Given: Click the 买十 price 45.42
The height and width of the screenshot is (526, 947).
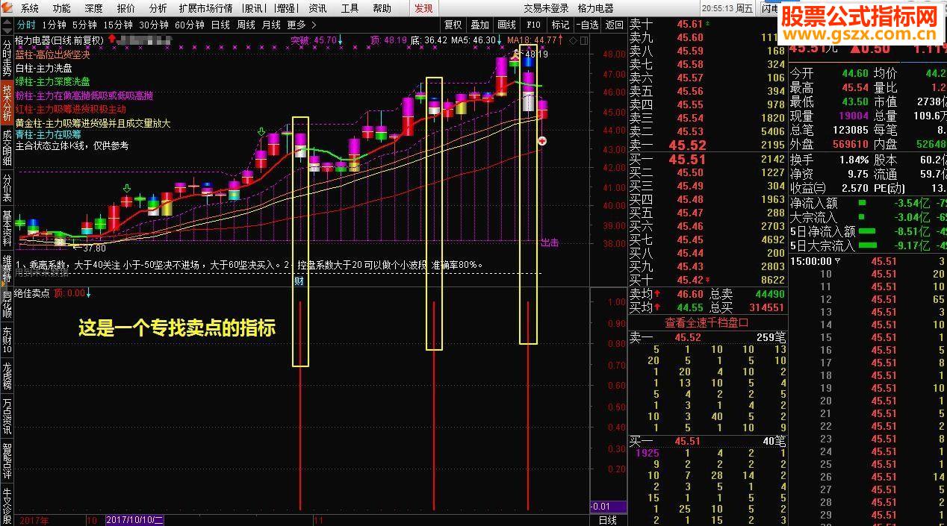Looking at the screenshot, I should coord(690,280).
